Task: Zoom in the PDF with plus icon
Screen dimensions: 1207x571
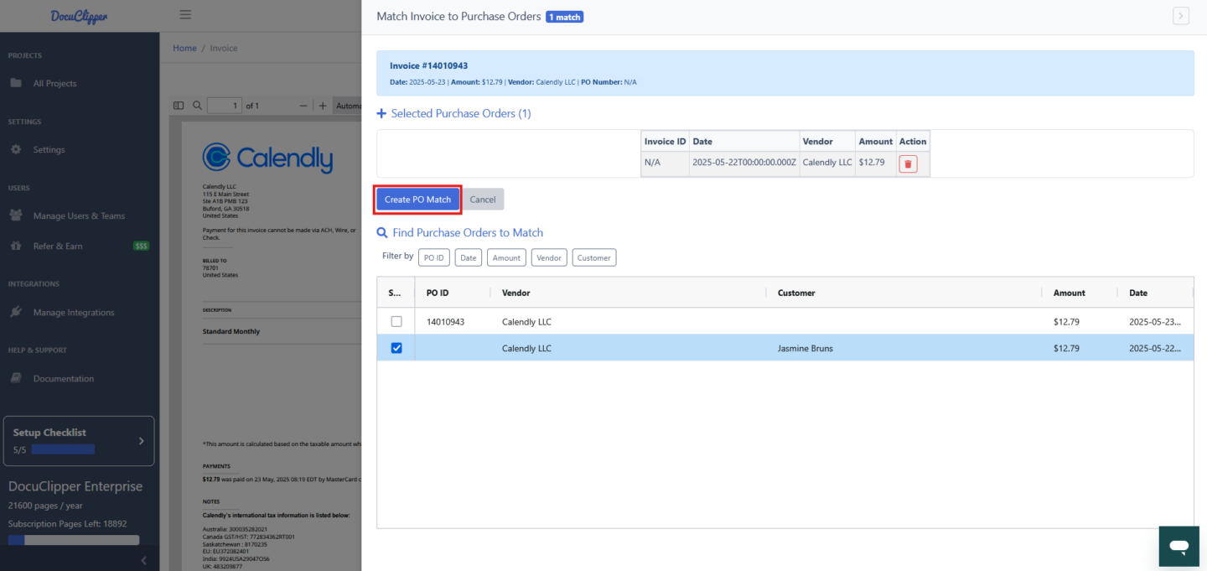Action: pos(323,106)
